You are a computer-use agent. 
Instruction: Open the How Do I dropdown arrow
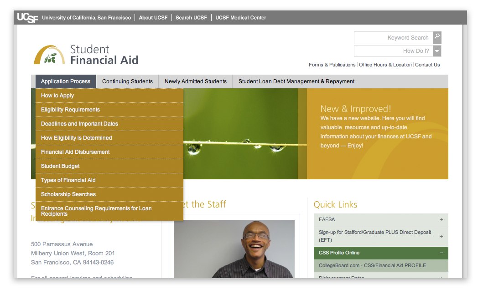click(x=437, y=51)
